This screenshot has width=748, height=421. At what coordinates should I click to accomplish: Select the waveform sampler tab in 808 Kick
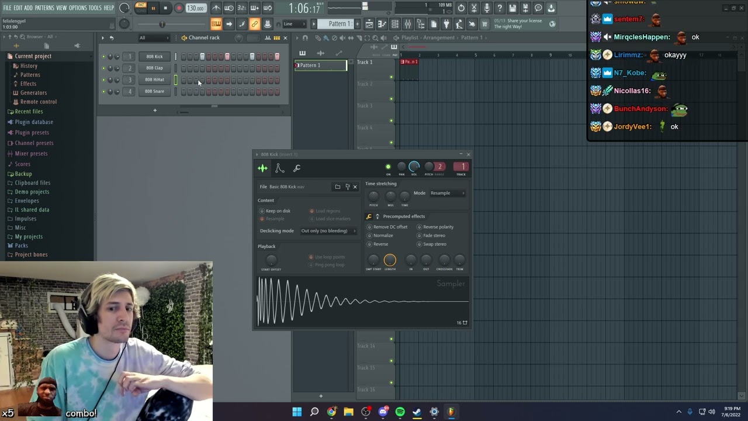click(262, 168)
